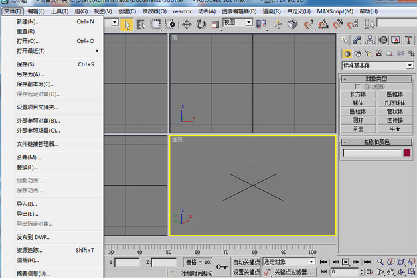Click the 几何球体 button
The width and height of the screenshot is (417, 278).
tap(395, 103)
